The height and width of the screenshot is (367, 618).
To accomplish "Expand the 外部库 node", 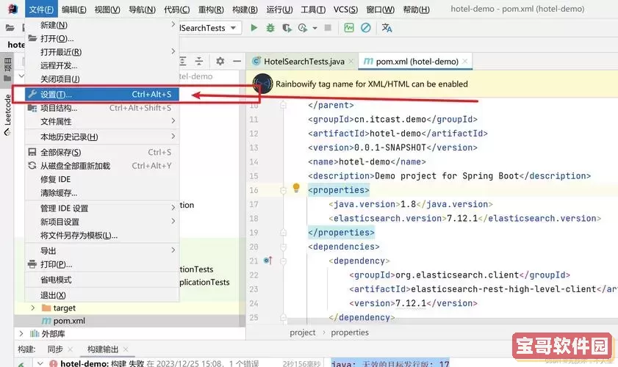I will [x=21, y=334].
